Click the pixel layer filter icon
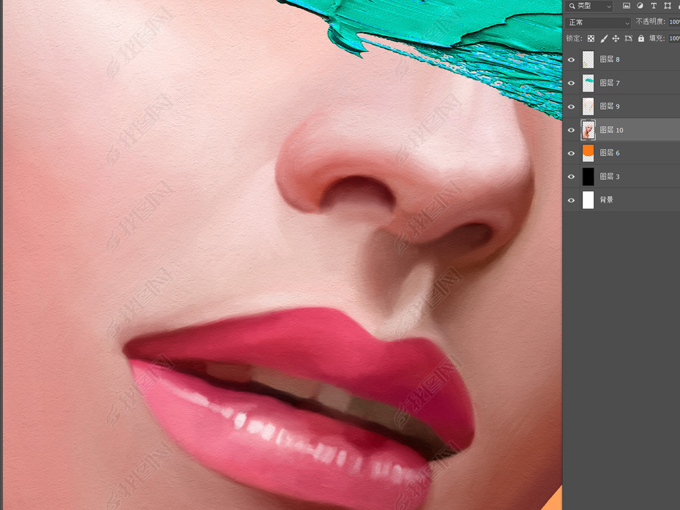The width and height of the screenshot is (680, 510). tap(626, 6)
